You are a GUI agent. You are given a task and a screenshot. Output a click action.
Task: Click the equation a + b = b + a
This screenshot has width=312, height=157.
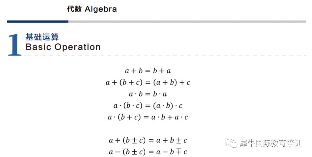point(148,71)
